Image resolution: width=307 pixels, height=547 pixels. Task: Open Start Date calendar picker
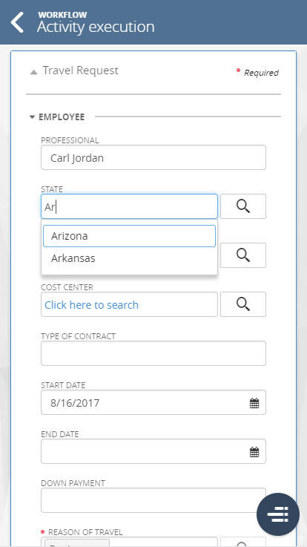tap(254, 403)
